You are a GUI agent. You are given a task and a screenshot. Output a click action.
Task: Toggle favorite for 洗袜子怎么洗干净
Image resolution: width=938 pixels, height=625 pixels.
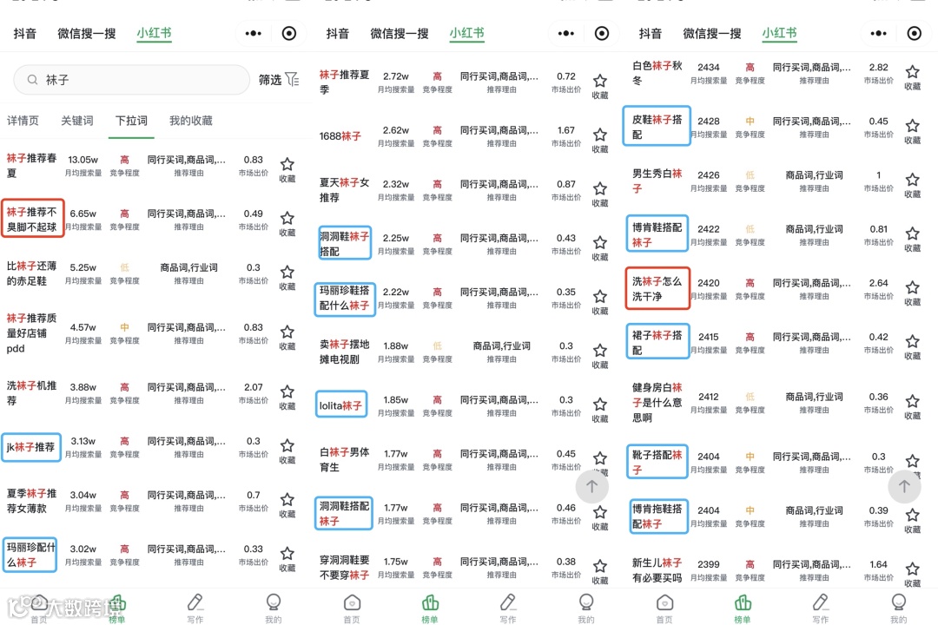pyautogui.click(x=912, y=287)
